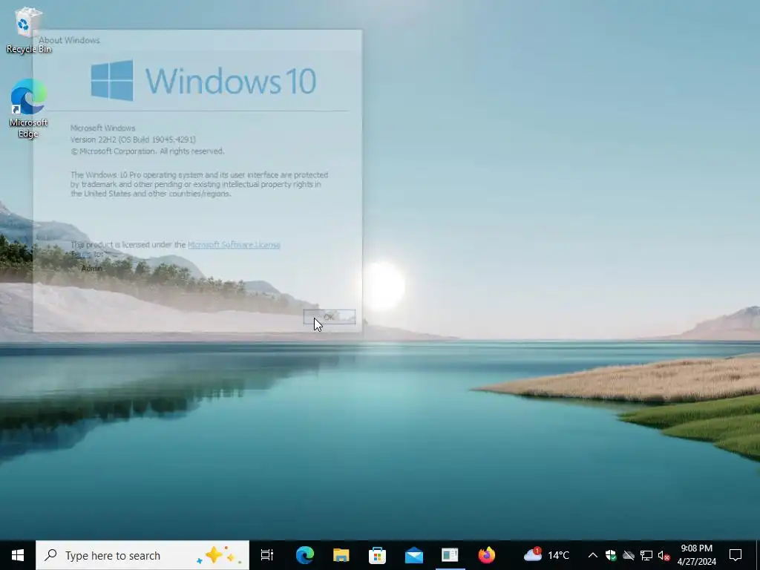The width and height of the screenshot is (760, 570).
Task: Click the About Windows title bar text
Action: pos(69,40)
